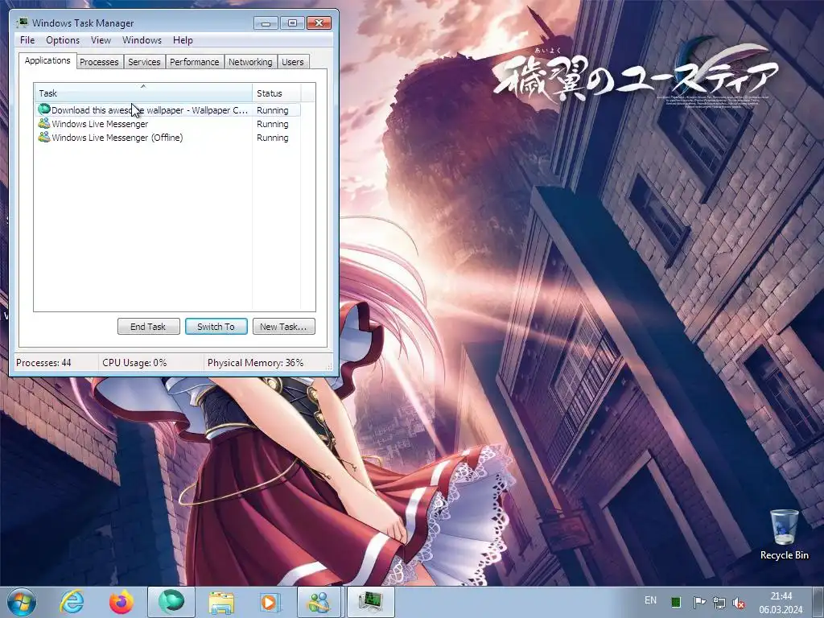Open Windows Explorer from the taskbar
This screenshot has width=824, height=618.
pyautogui.click(x=221, y=602)
